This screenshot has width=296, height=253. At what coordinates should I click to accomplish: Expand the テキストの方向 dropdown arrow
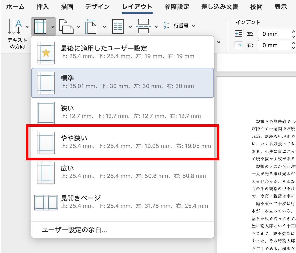click(27, 27)
